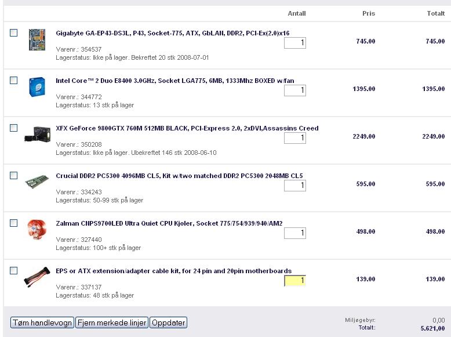The width and height of the screenshot is (451, 337).
Task: Select Lagerstatus: 50-99 stk på lager text
Action: [100, 200]
